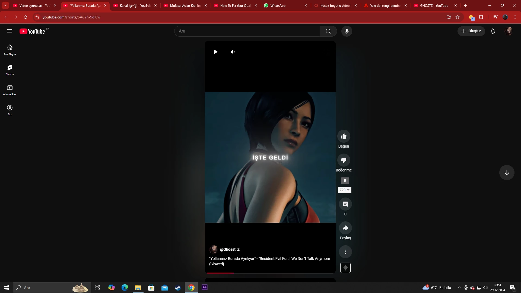Open the @Ghosst_Z channel link
This screenshot has width=521, height=293.
click(230, 249)
